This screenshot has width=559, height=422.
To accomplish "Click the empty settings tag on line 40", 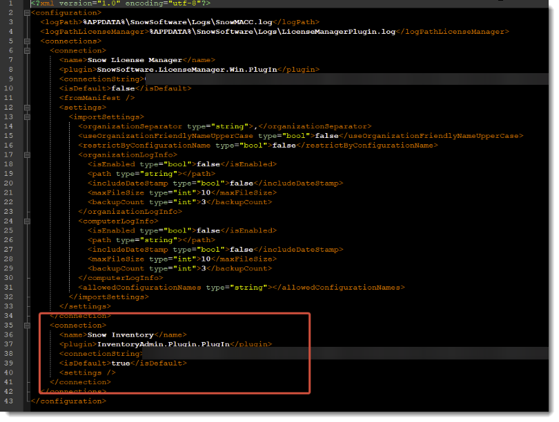I will (88, 373).
